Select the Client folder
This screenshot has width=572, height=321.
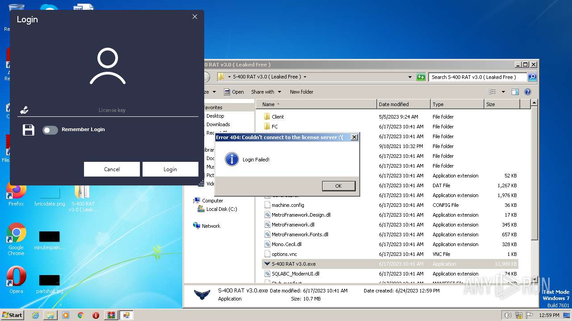(278, 117)
